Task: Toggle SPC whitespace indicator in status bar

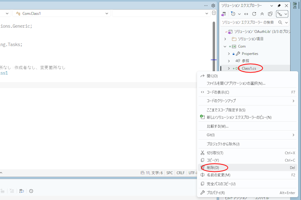Action: coord(169,172)
